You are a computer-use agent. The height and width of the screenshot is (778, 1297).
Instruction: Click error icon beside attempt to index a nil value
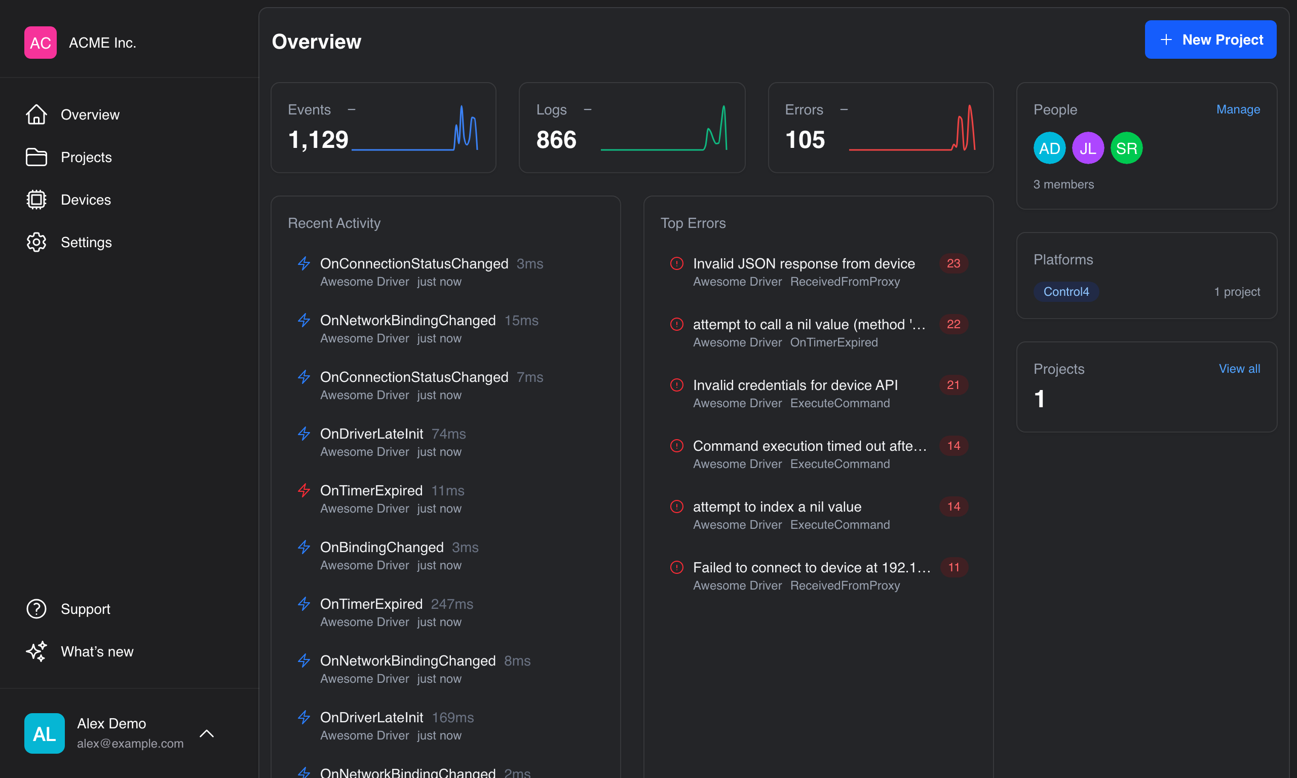coord(677,507)
